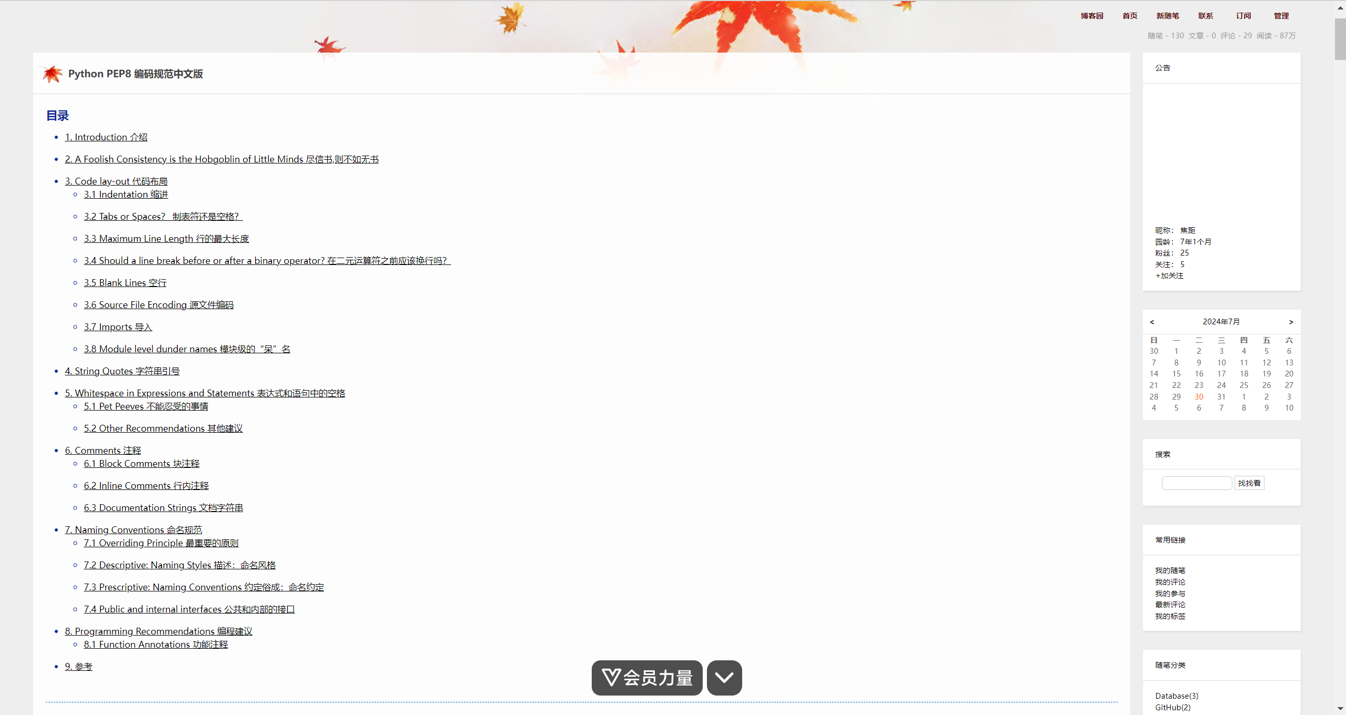Click the page vertical scrollbar thumb
The image size is (1346, 715).
click(x=1340, y=39)
